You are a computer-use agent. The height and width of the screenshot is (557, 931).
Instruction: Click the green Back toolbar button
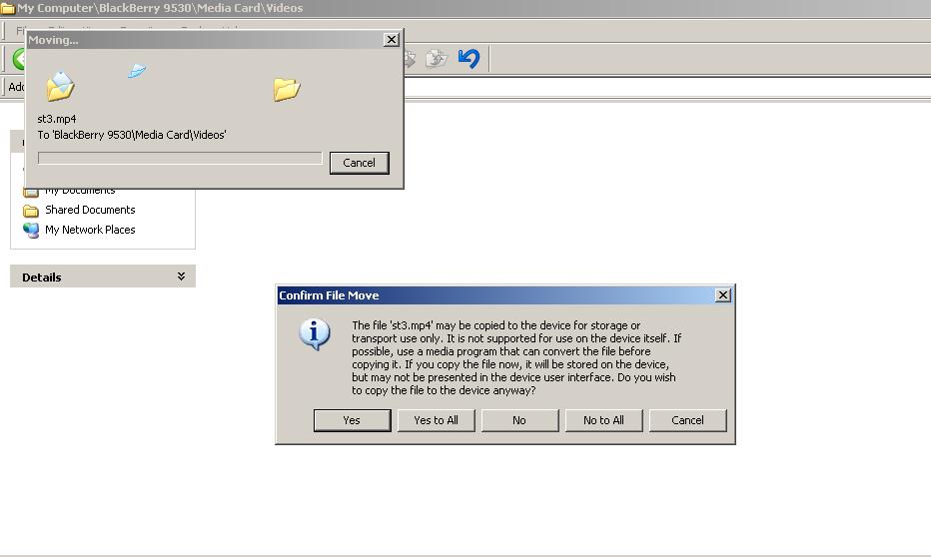click(19, 59)
